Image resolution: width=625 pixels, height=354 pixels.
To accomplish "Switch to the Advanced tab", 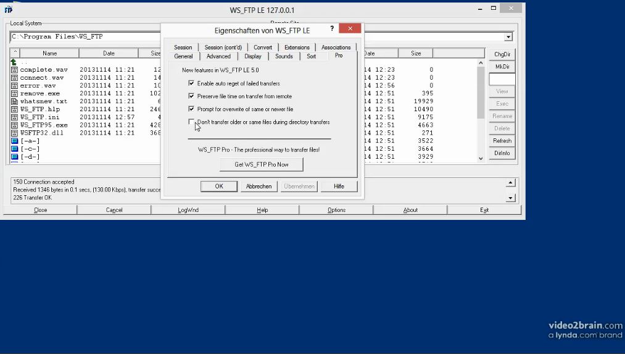I will coord(218,56).
